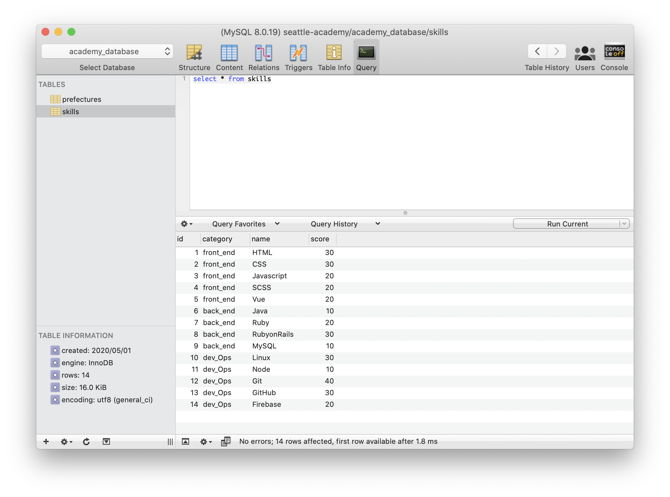The width and height of the screenshot is (670, 497).
Task: Run the current SQL query
Action: coord(567,224)
